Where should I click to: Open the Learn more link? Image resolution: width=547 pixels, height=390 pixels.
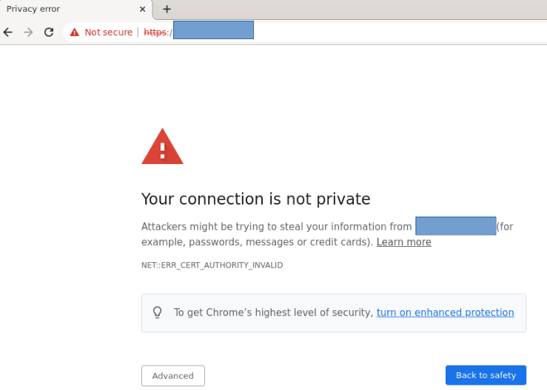(x=403, y=242)
